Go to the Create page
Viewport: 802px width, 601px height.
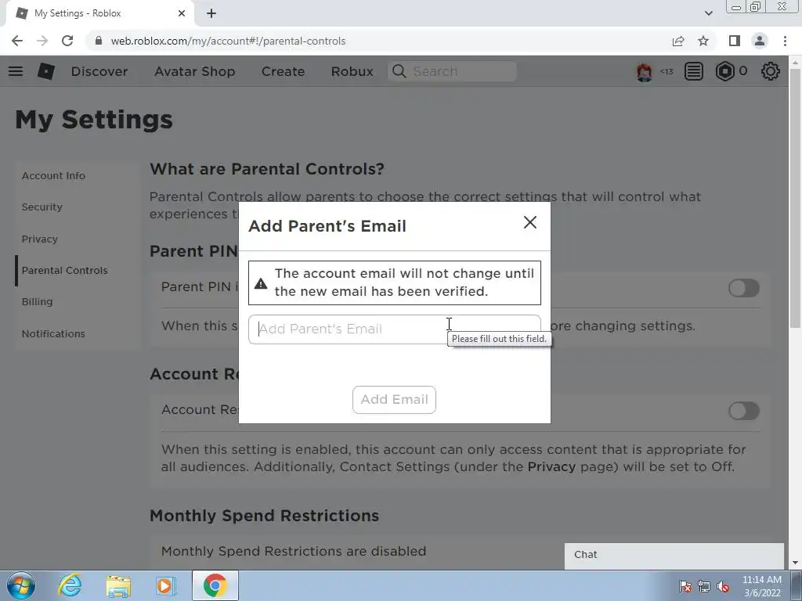tap(283, 71)
